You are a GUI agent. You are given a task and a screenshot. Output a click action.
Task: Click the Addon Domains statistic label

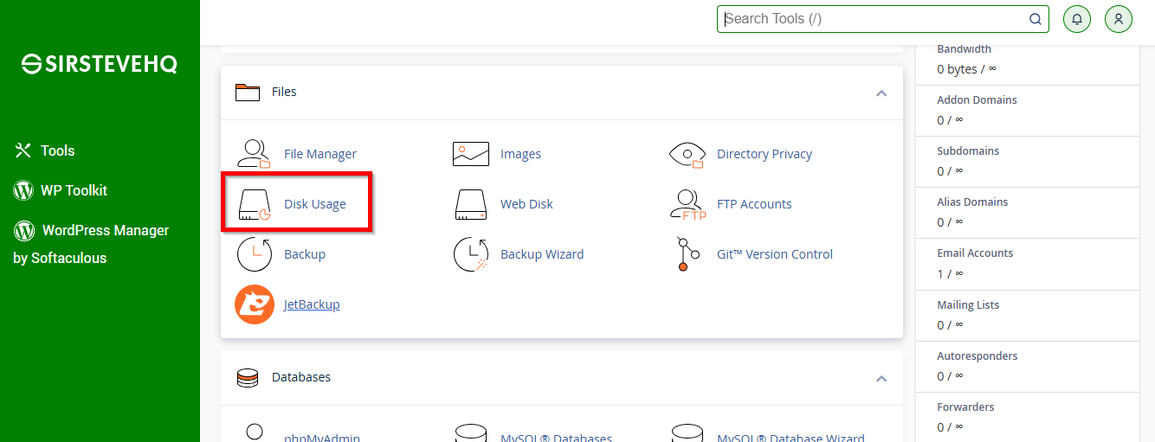[977, 100]
